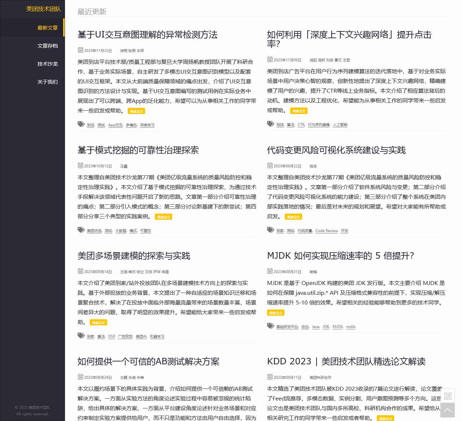Click tag icon before App交互 tags
Screen dimensions: 462x421
pyautogui.click(x=81, y=124)
